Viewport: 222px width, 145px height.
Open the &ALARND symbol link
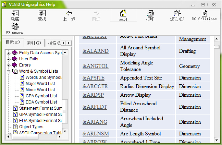pos(96,51)
